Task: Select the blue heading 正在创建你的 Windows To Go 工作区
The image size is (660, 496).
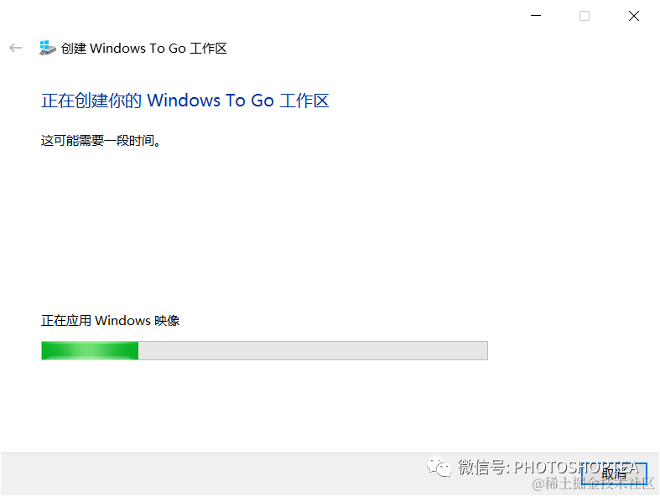Action: point(184,101)
